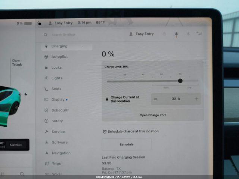This screenshot has height=179, width=239.
Task: Click the charge limit slider handle
Action: [180, 81]
